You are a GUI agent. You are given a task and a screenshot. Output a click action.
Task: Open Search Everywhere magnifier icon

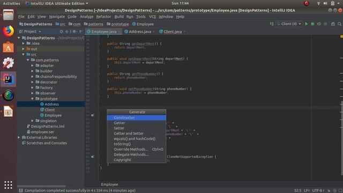(x=339, y=24)
